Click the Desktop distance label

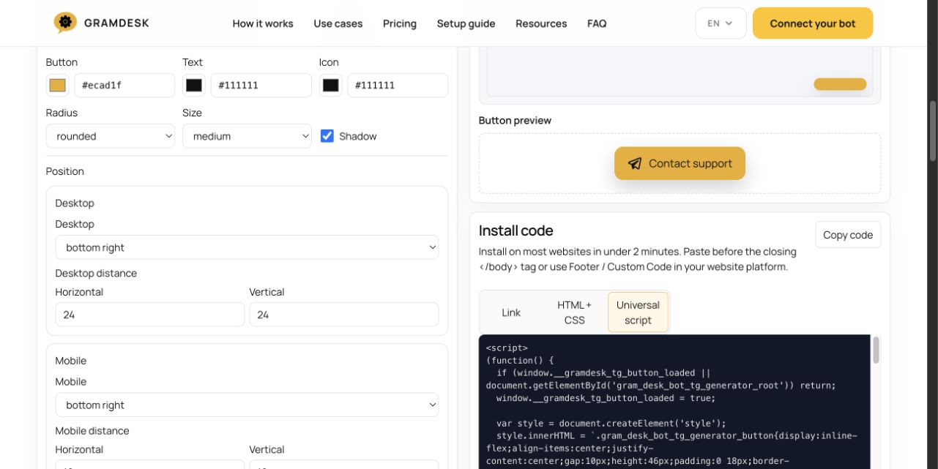[x=96, y=273]
